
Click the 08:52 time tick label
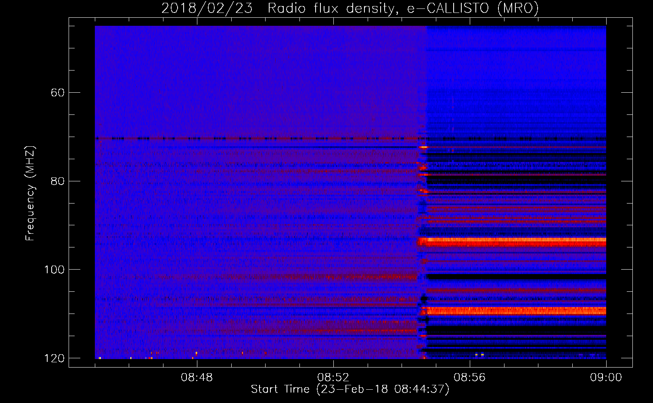[333, 378]
